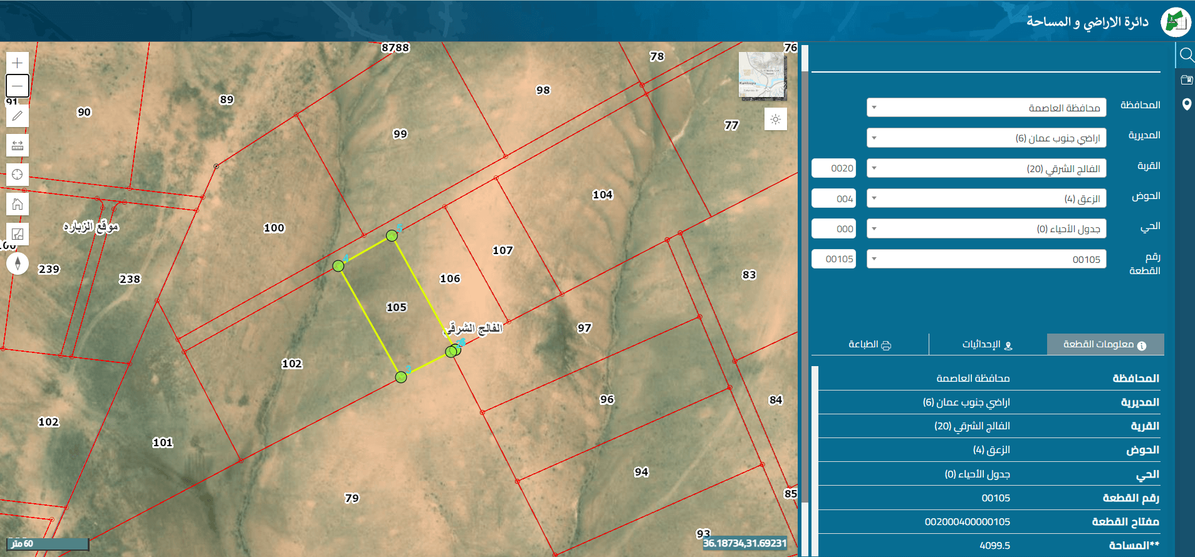Expand the القرية village dropdown
Viewport: 1195px width, 557px height.
tap(986, 168)
